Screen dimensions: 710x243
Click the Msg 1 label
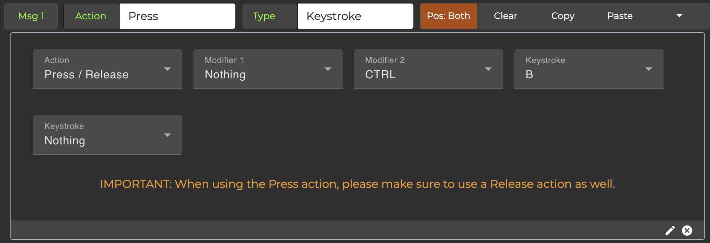(31, 16)
